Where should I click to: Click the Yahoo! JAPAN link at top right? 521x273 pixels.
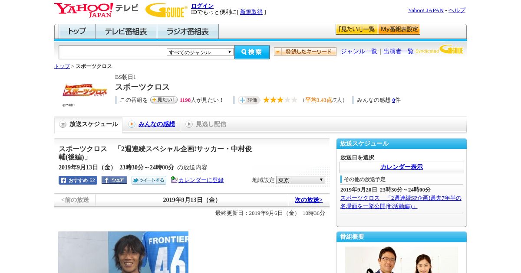tap(426, 10)
